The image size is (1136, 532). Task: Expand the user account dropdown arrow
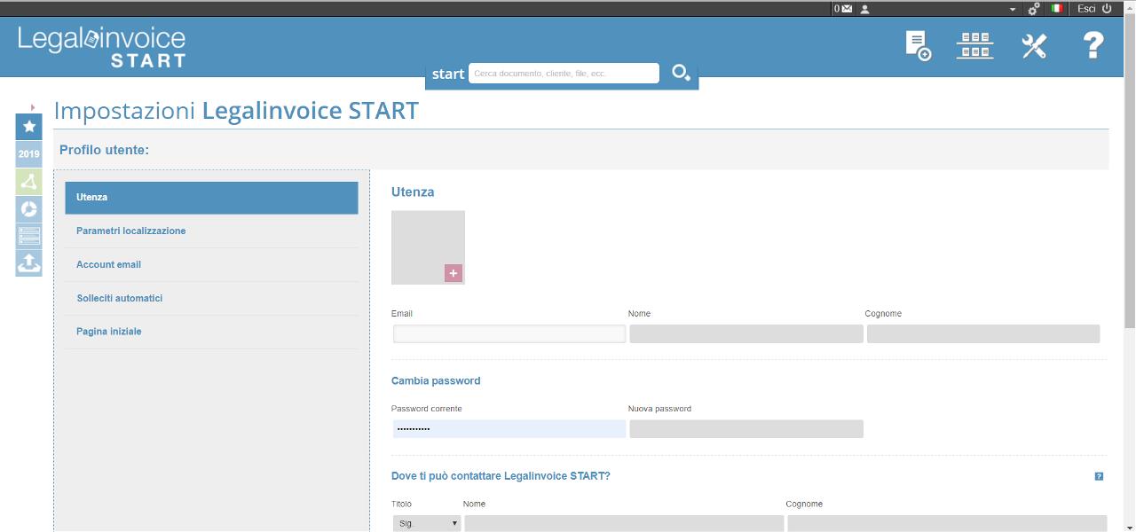1013,9
